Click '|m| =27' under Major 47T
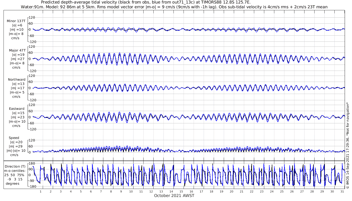This screenshot has height=201, width=352. (x=17, y=59)
